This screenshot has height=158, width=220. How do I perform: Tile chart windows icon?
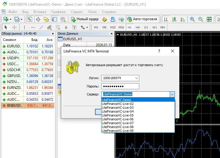pos(209,19)
